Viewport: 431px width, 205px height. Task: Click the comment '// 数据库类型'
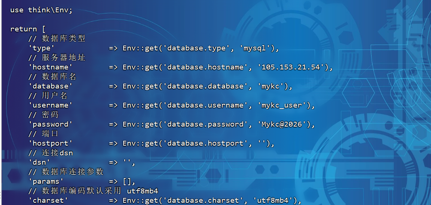[x=56, y=39]
